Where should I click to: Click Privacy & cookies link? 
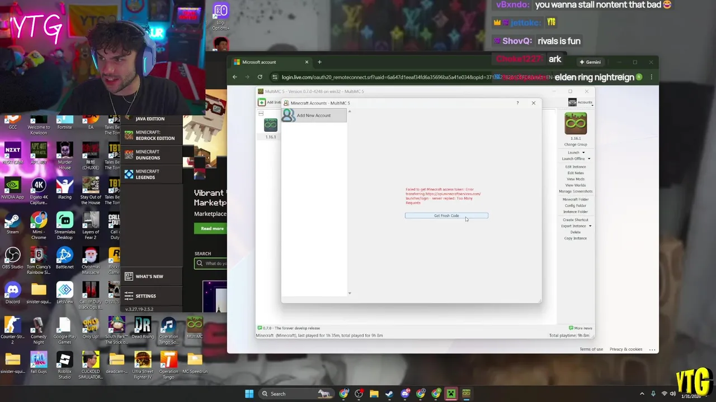point(626,350)
